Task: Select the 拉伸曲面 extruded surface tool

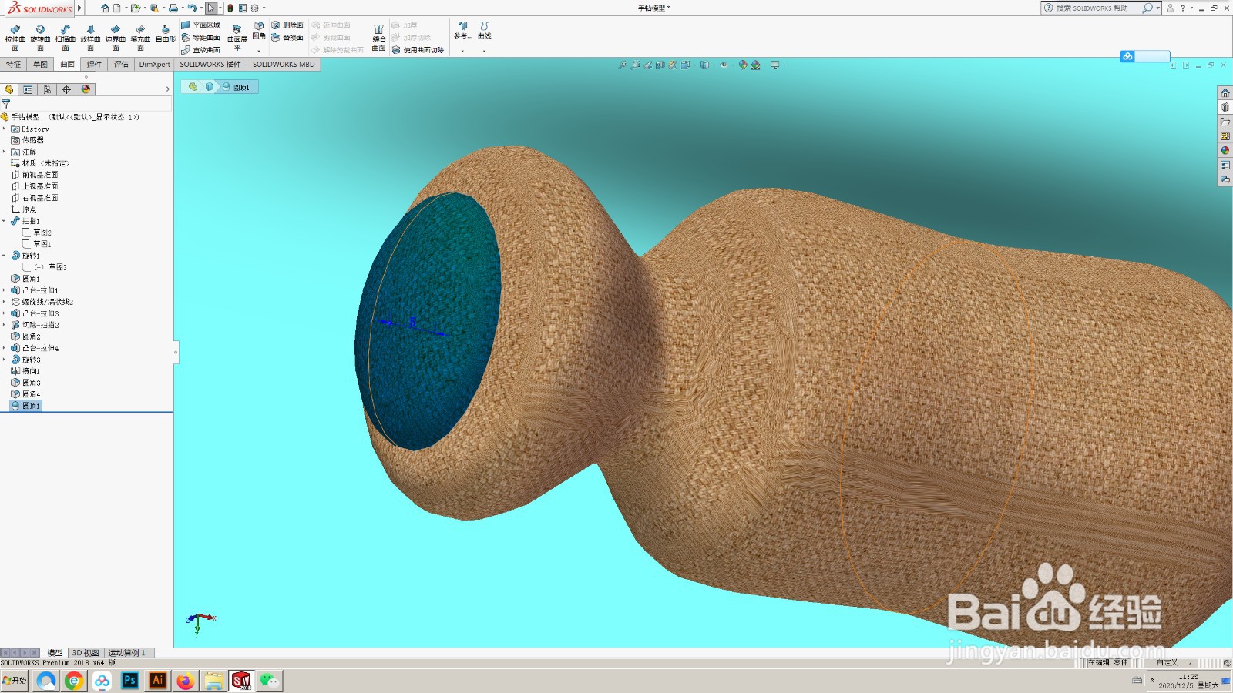Action: (x=15, y=37)
